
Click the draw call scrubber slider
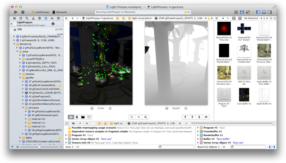click(x=232, y=123)
